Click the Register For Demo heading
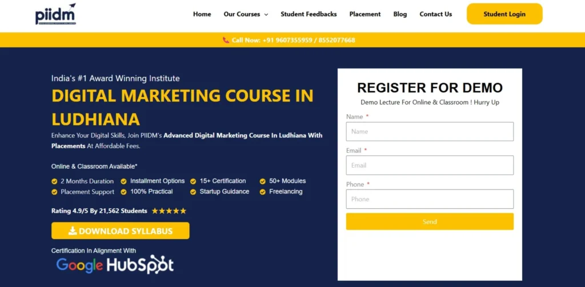This screenshot has height=287, width=585. click(x=430, y=88)
